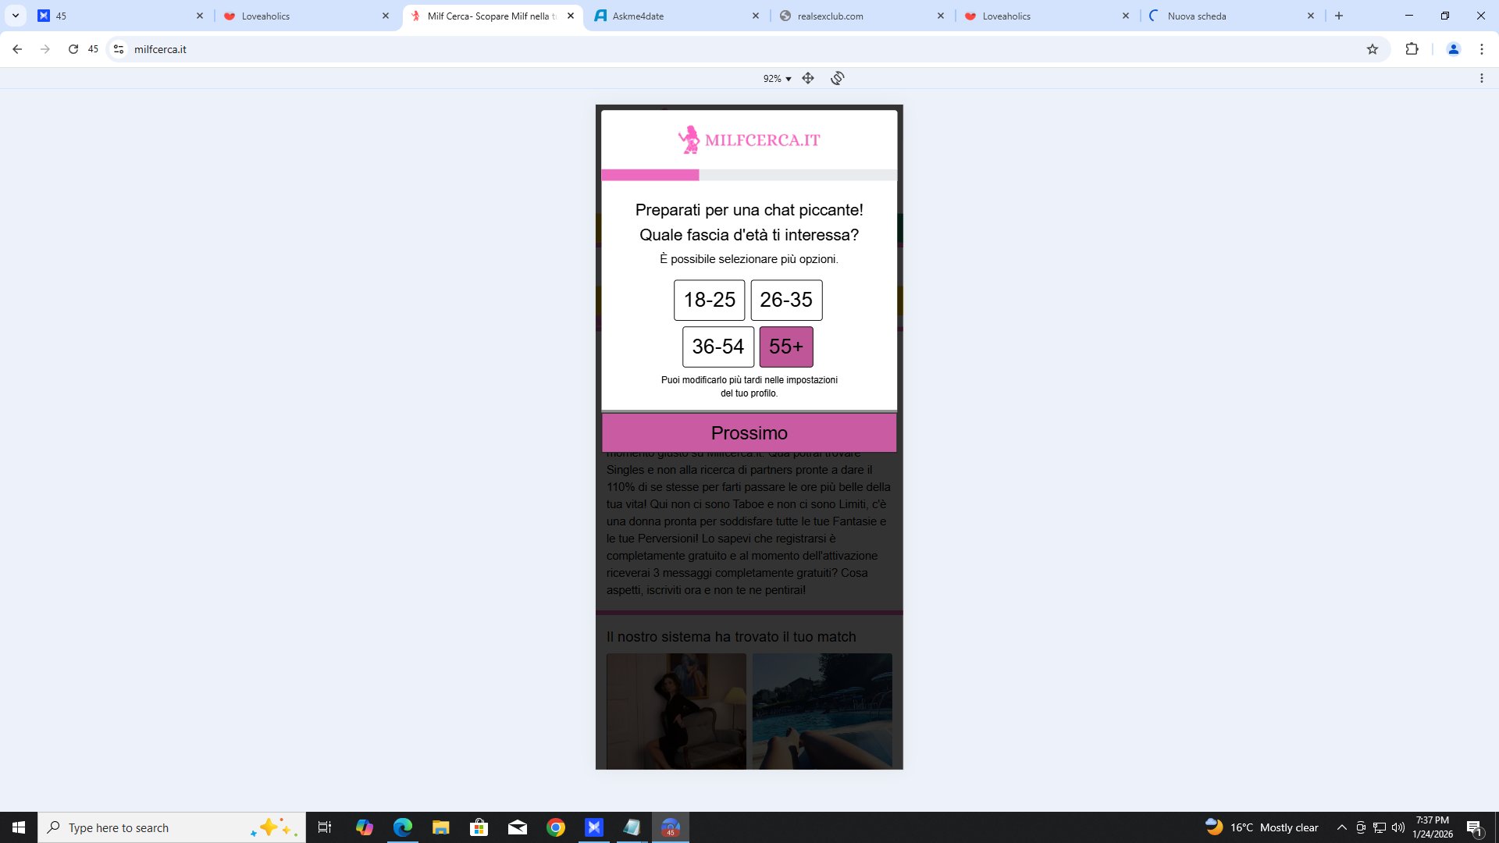The height and width of the screenshot is (843, 1499).
Task: Open Chrome profile avatar icon
Action: click(x=1453, y=49)
